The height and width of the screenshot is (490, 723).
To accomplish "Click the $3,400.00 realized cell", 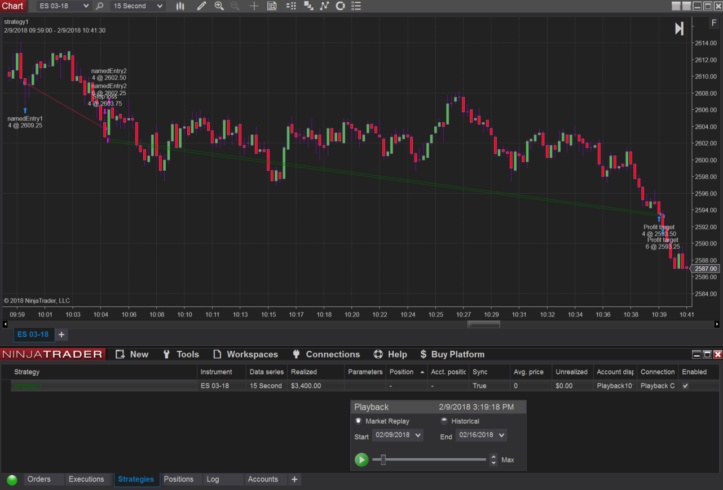I will (316, 386).
